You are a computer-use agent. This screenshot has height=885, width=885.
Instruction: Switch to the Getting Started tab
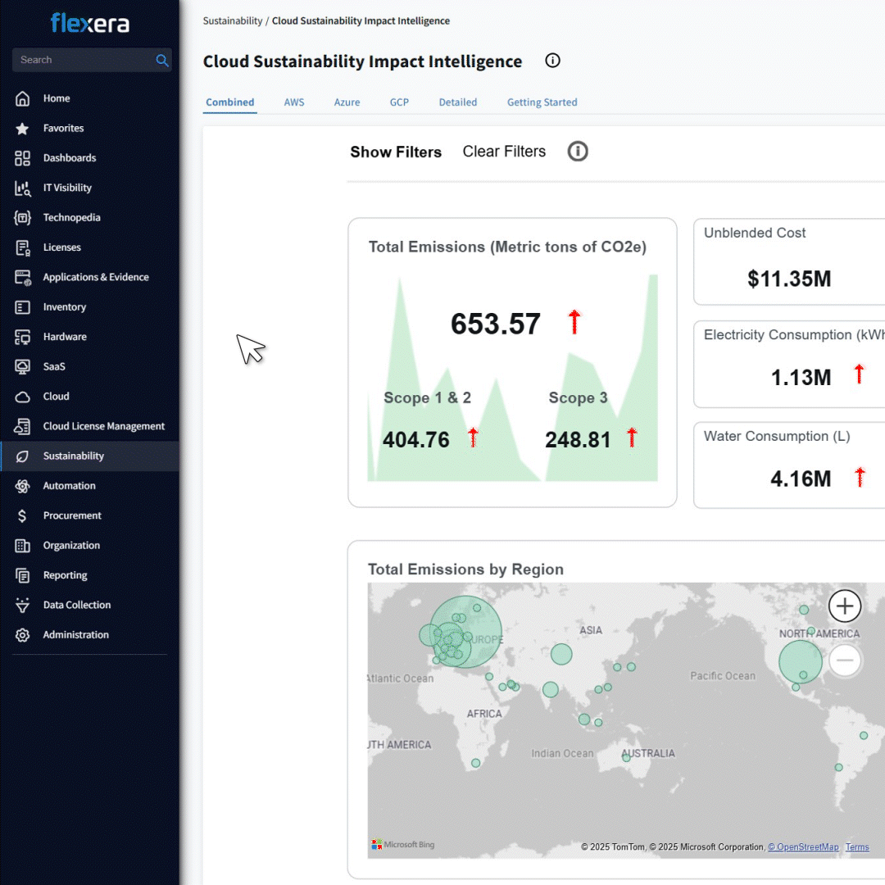(x=542, y=102)
